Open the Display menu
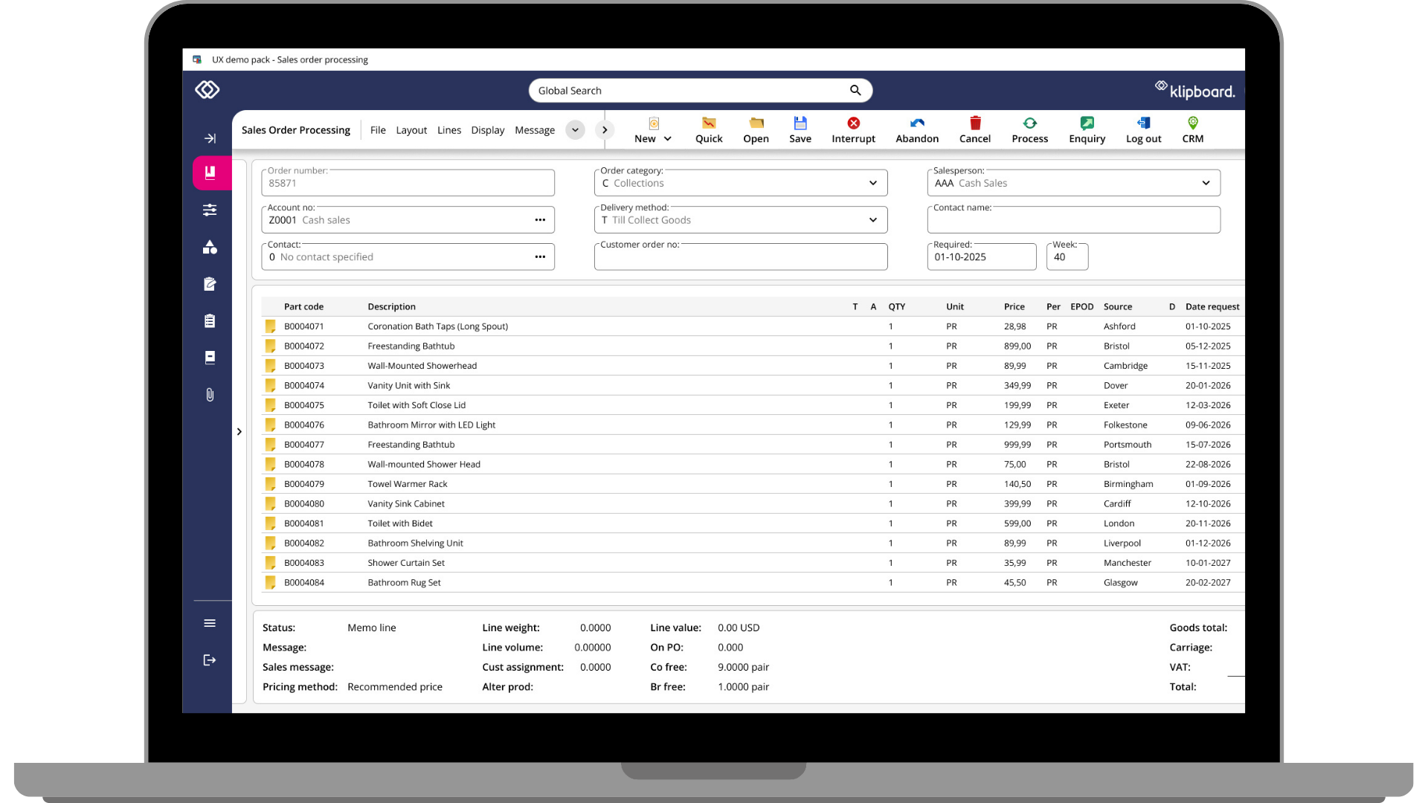The image size is (1428, 803). coord(487,130)
